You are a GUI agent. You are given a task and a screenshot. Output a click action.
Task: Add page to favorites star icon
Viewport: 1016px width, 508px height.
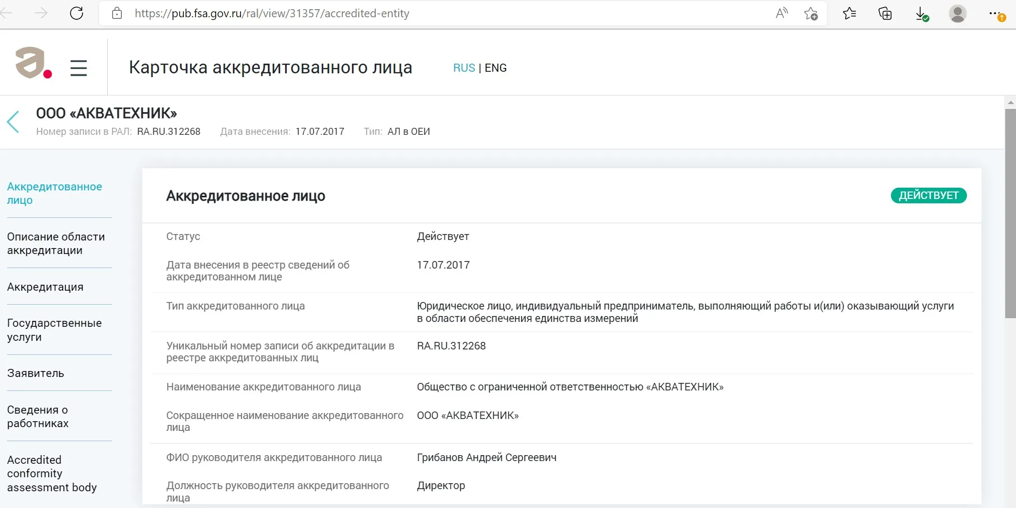pyautogui.click(x=811, y=13)
